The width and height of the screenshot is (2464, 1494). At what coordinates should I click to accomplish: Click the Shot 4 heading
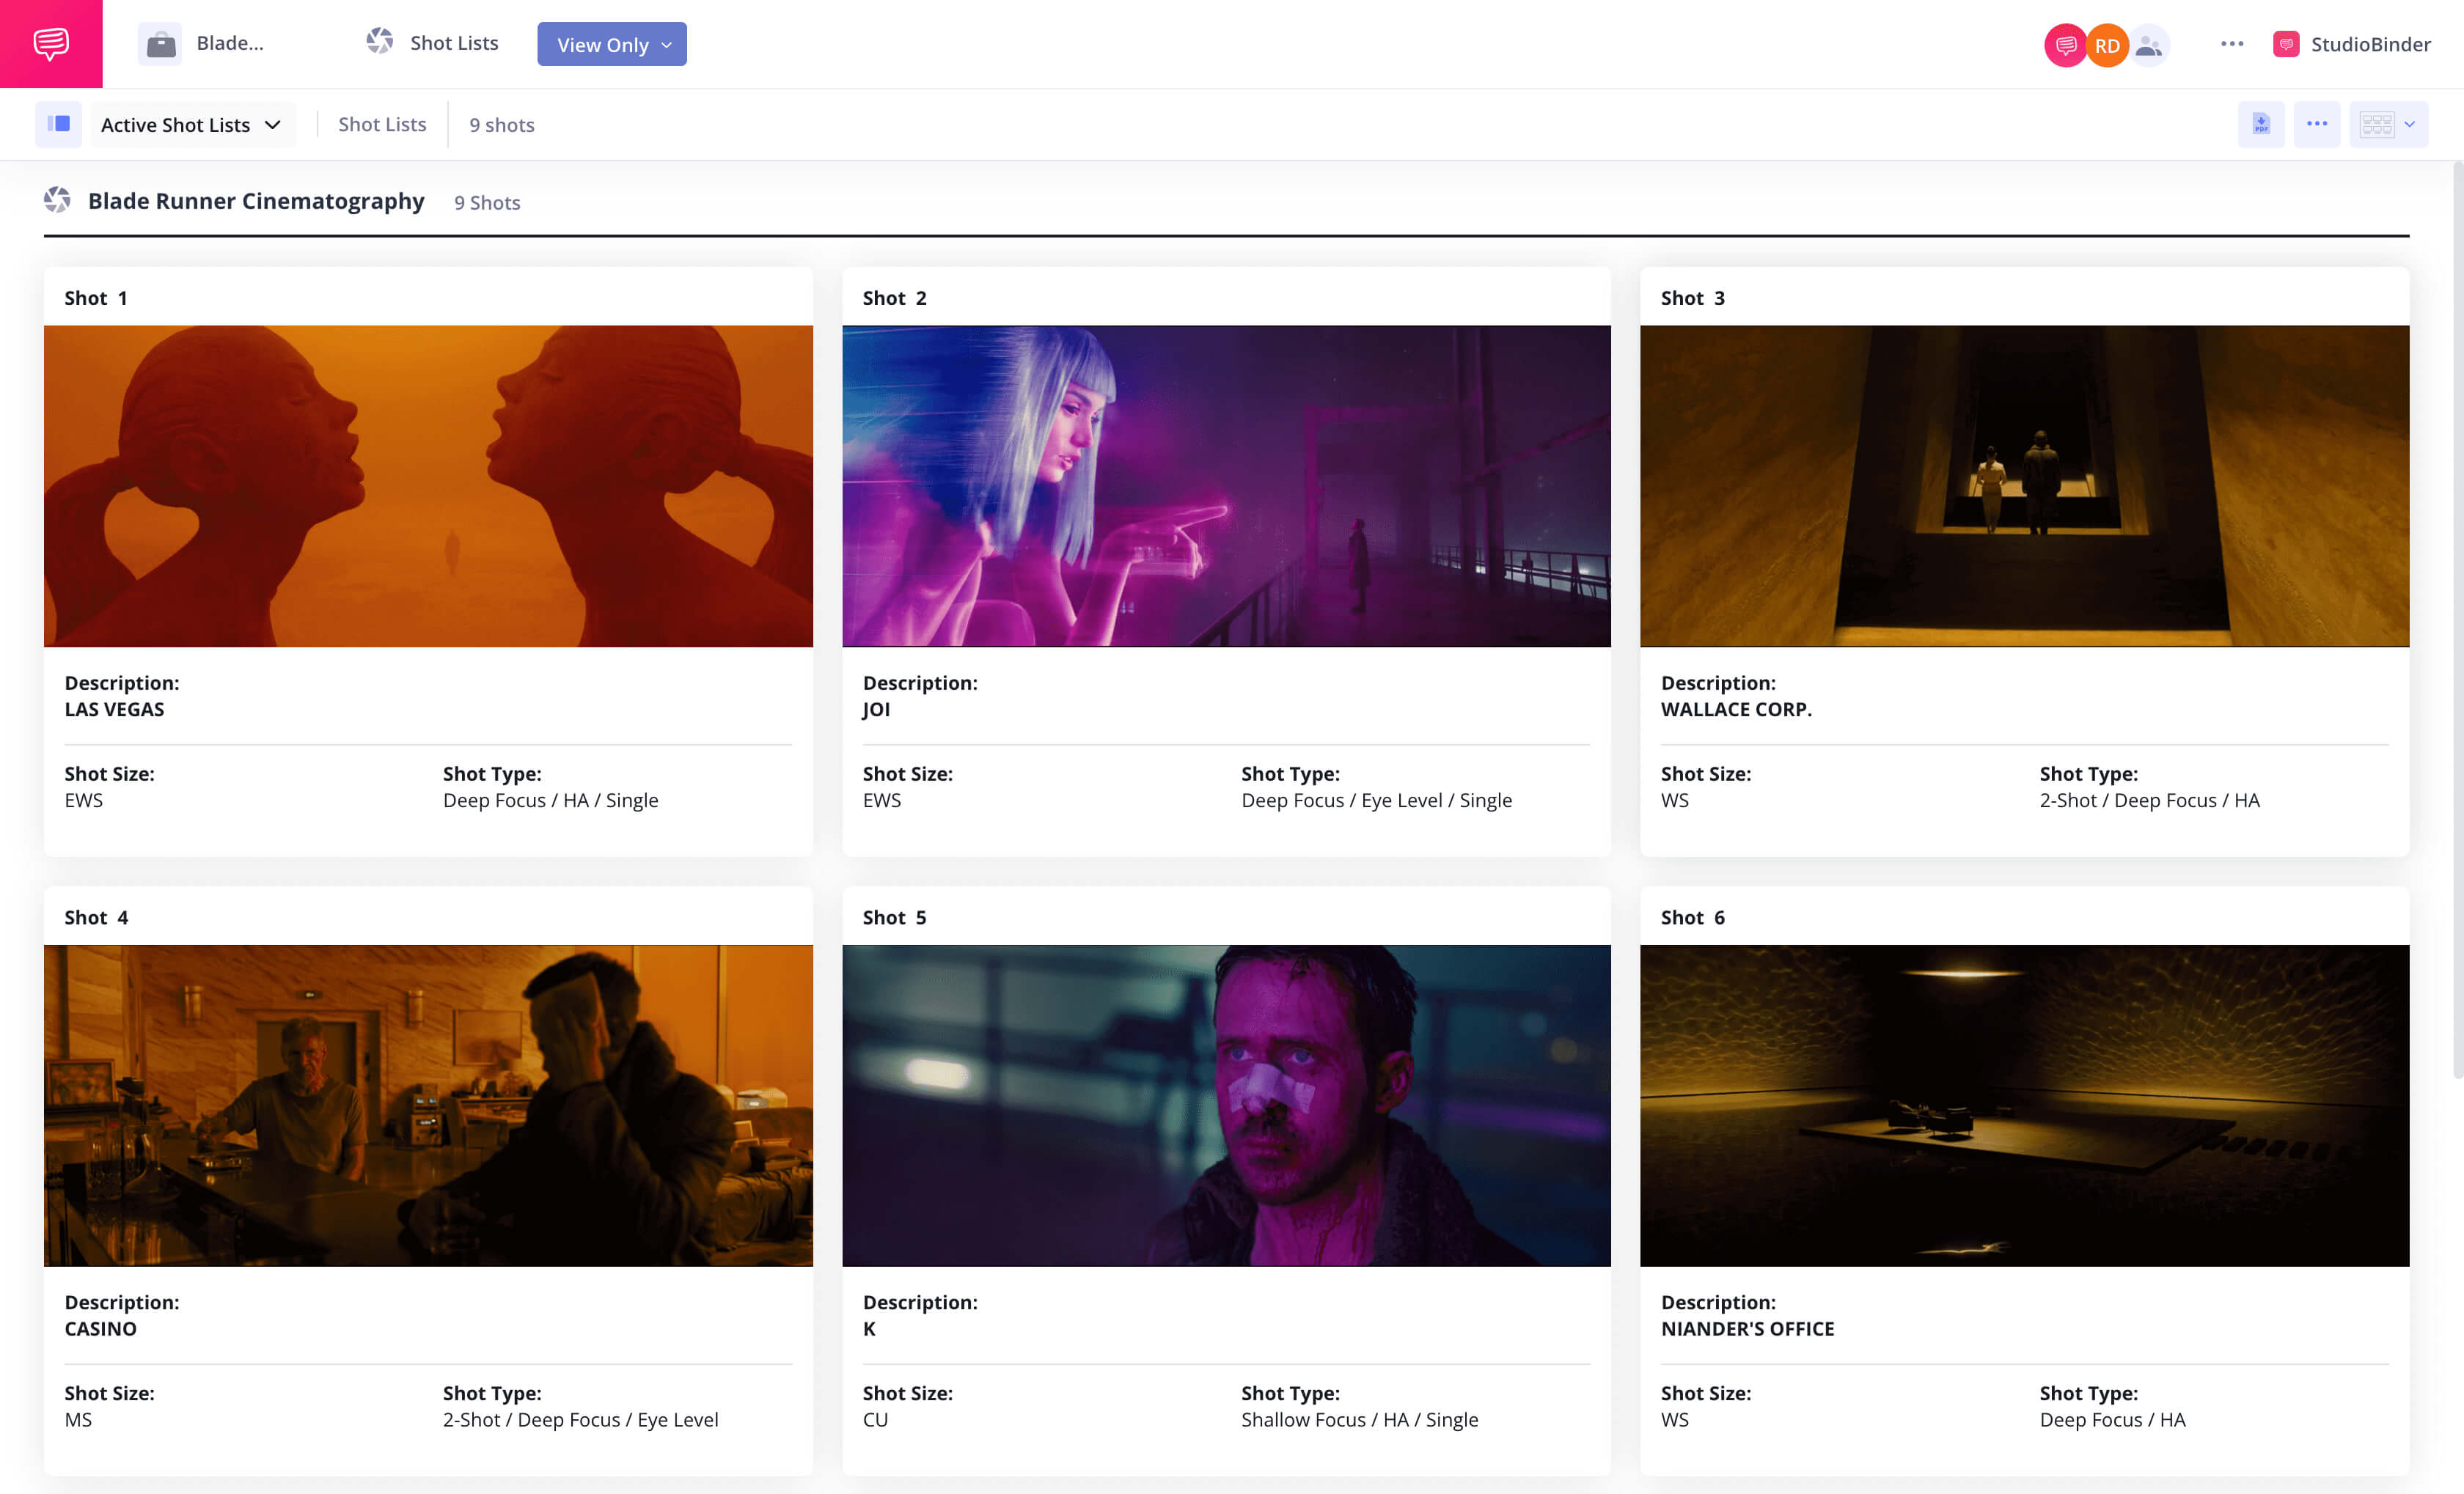[x=96, y=917]
